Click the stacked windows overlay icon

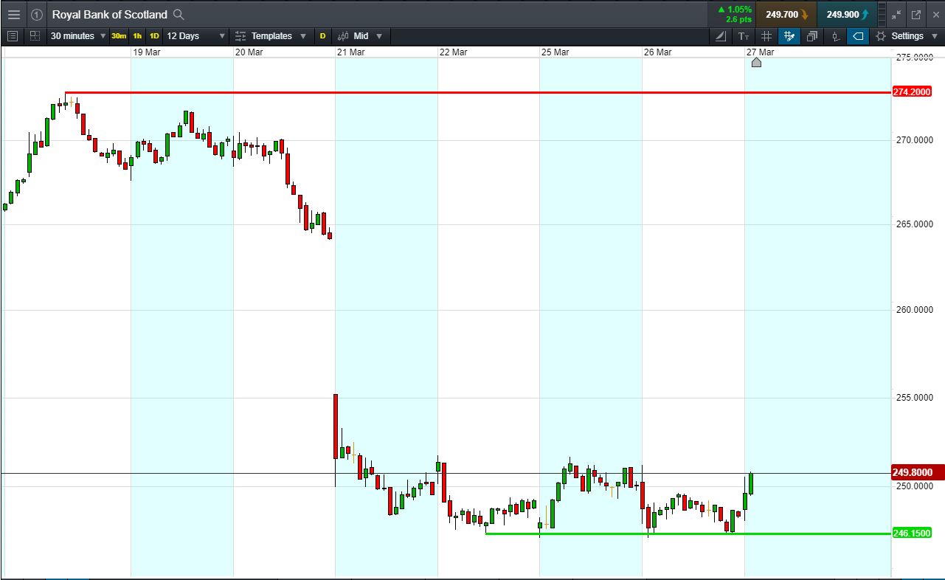(812, 36)
